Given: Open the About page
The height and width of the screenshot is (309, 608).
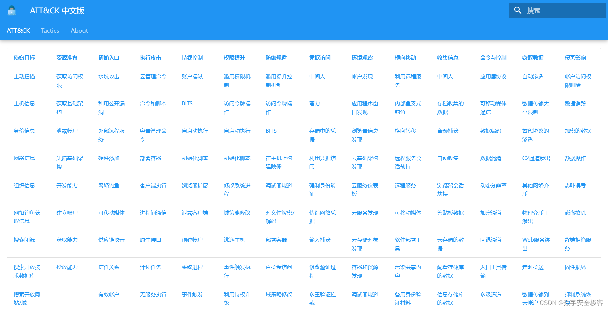Looking at the screenshot, I should coord(79,31).
